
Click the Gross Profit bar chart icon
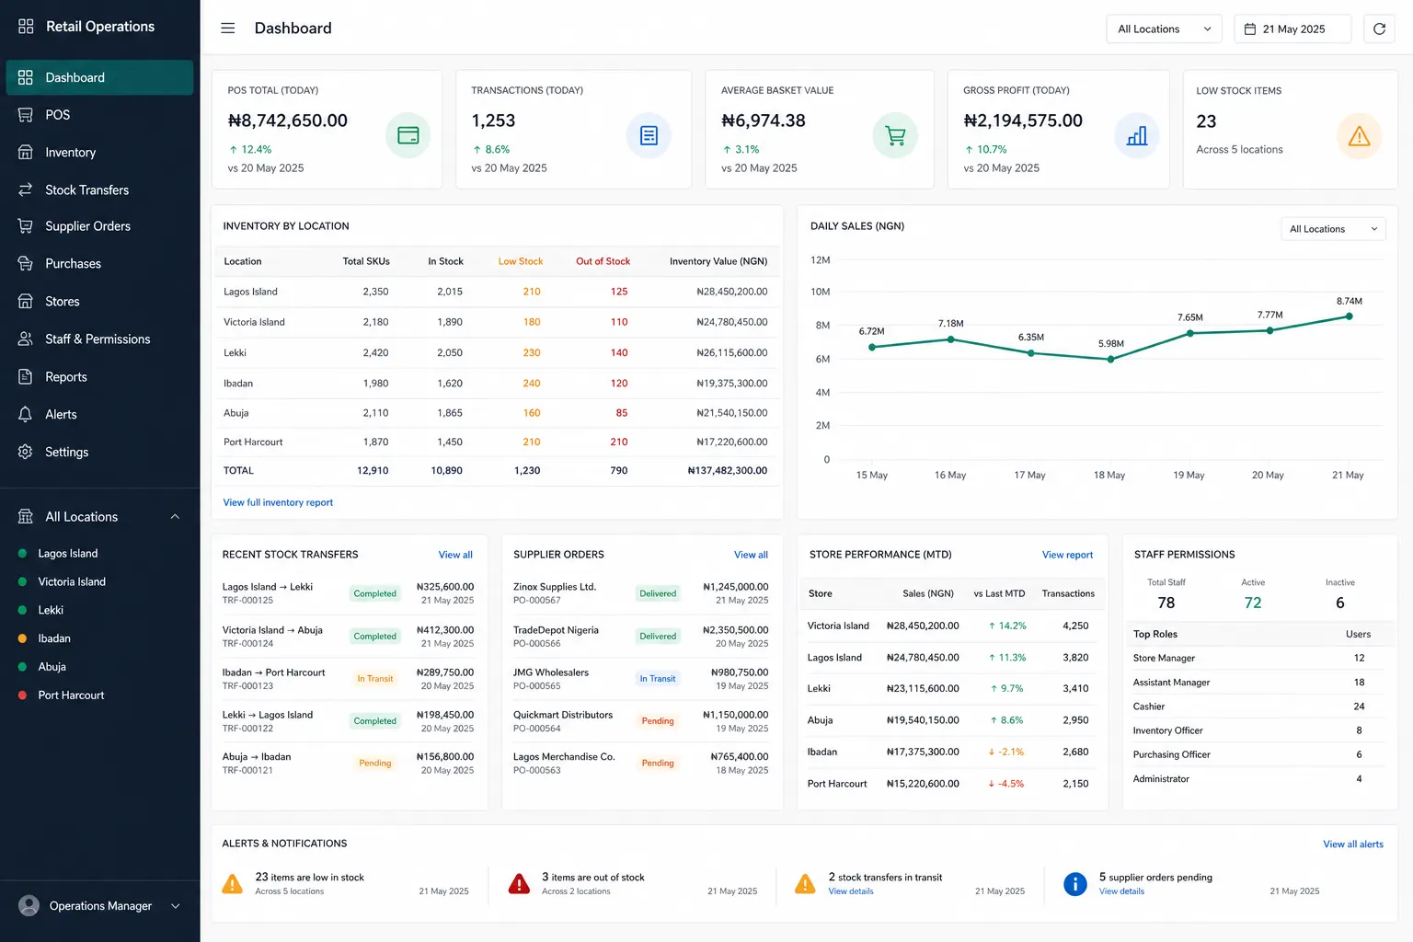pyautogui.click(x=1137, y=136)
